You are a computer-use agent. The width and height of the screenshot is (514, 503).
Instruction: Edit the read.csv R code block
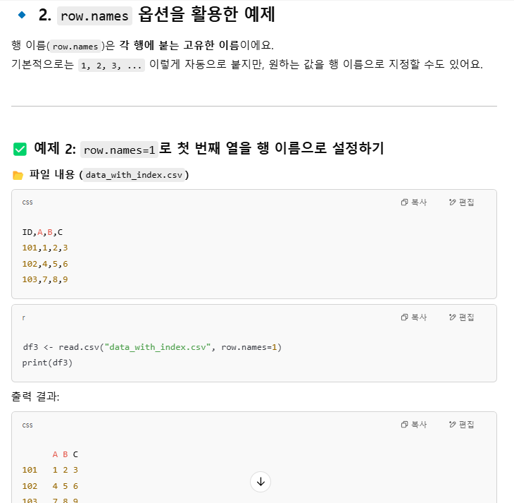tap(462, 317)
